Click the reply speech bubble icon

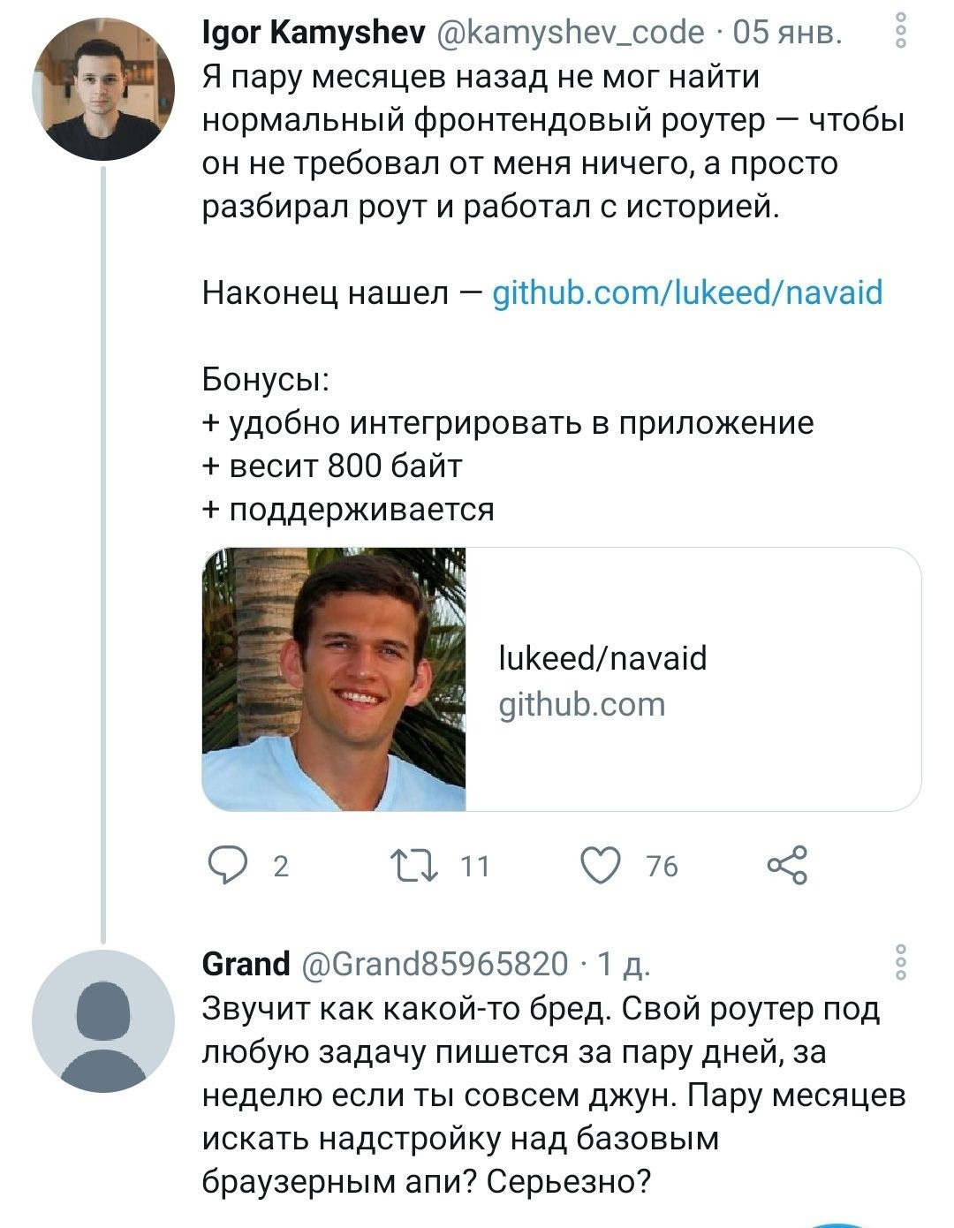coord(227,865)
